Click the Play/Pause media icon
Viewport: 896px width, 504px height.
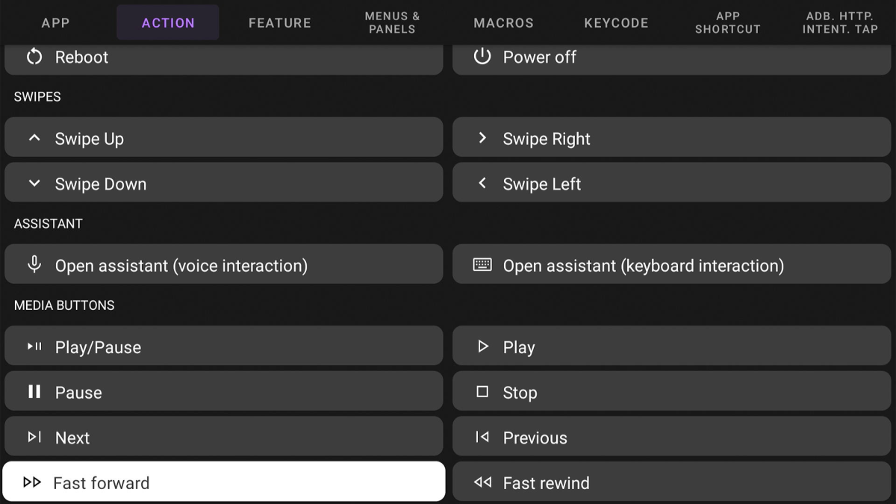[x=34, y=346]
